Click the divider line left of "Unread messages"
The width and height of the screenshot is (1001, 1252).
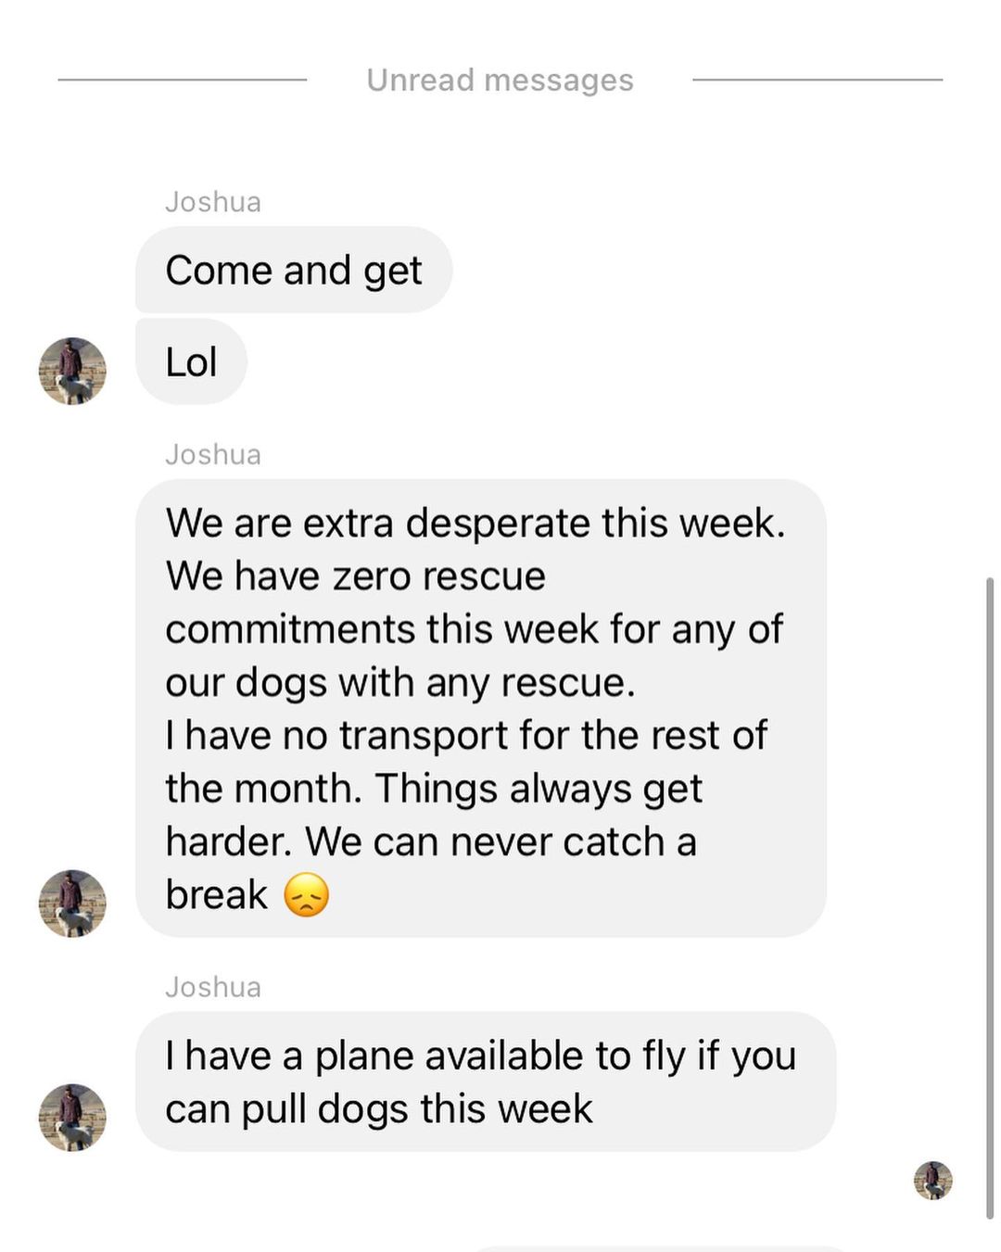[183, 81]
